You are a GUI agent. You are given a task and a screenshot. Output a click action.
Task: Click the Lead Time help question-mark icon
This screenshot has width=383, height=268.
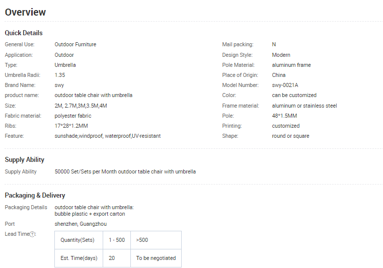coord(32,234)
